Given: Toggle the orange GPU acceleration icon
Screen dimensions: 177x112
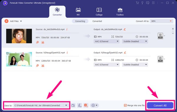Looking at the screenshot, I should click(x=86, y=106).
